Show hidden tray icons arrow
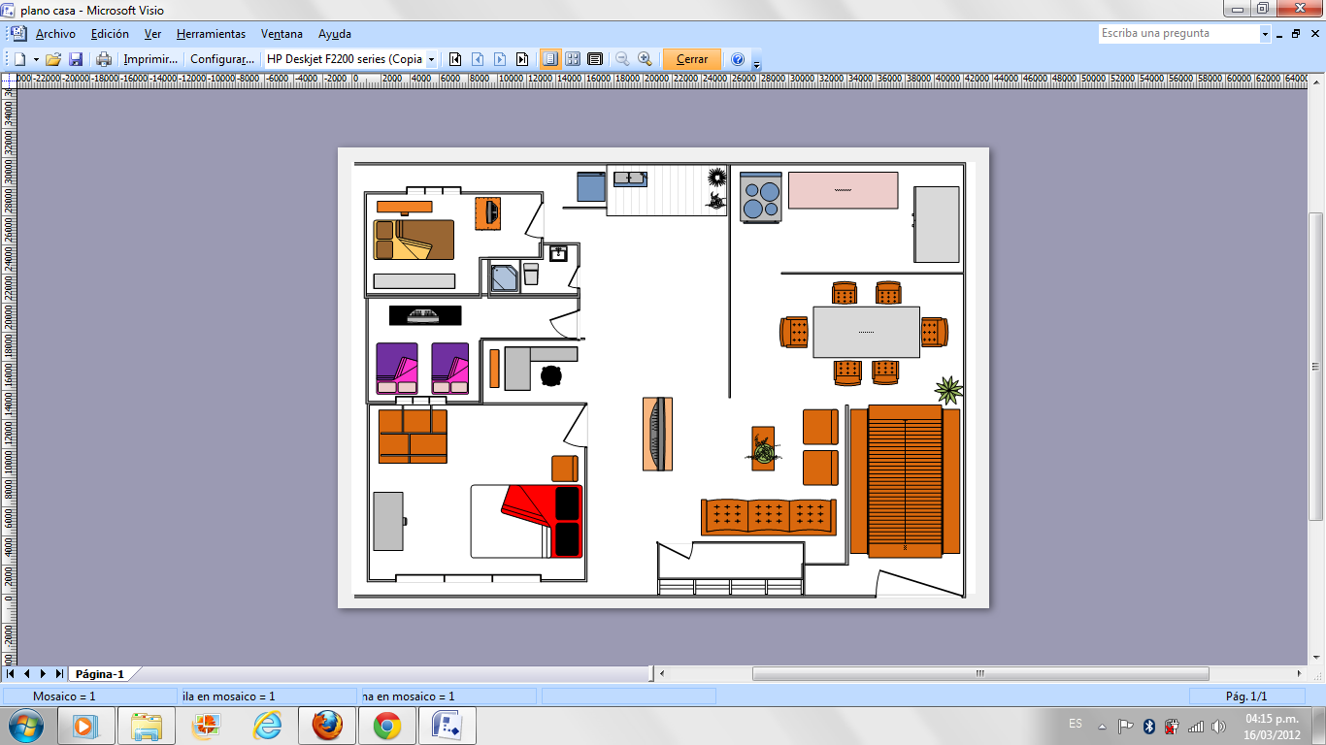Screen dimensions: 1326x745 1102,727
